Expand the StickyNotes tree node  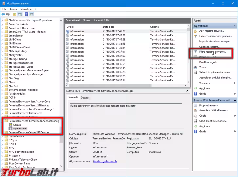tap(2, 55)
